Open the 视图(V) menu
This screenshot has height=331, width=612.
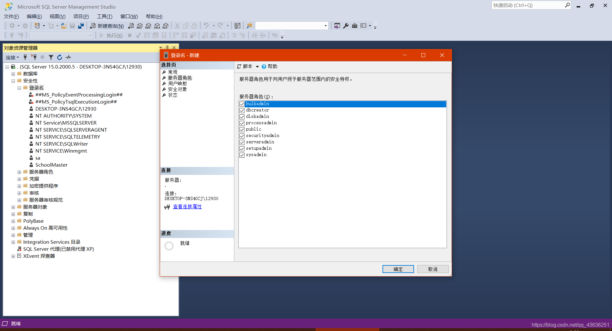(x=57, y=17)
